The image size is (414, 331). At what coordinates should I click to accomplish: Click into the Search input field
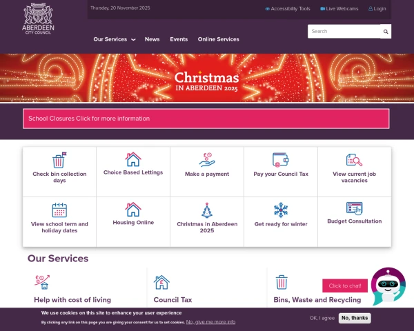tap(344, 32)
